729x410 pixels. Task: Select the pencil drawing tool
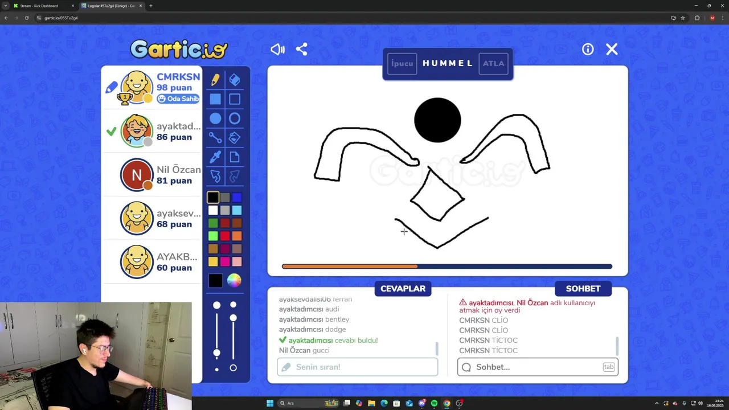pos(215,80)
